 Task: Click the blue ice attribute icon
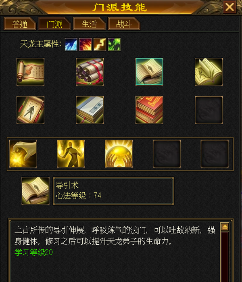point(71,44)
